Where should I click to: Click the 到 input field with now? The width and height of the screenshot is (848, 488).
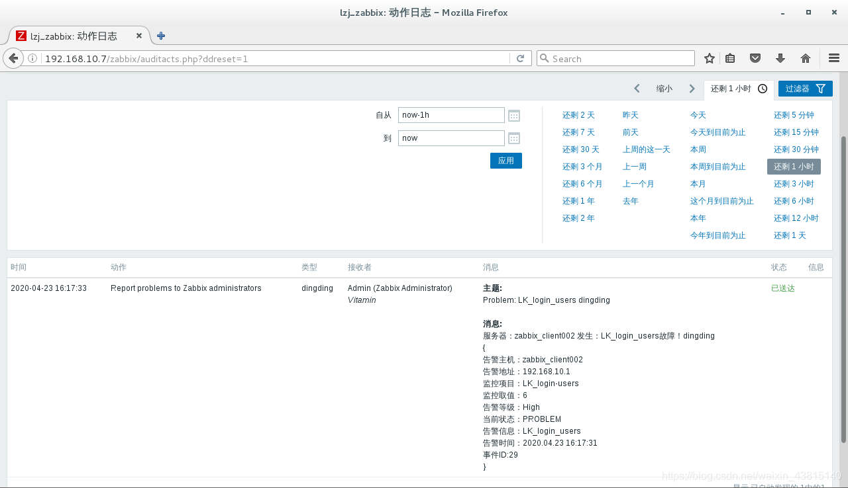451,138
